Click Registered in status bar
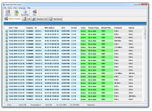 pos(91,105)
